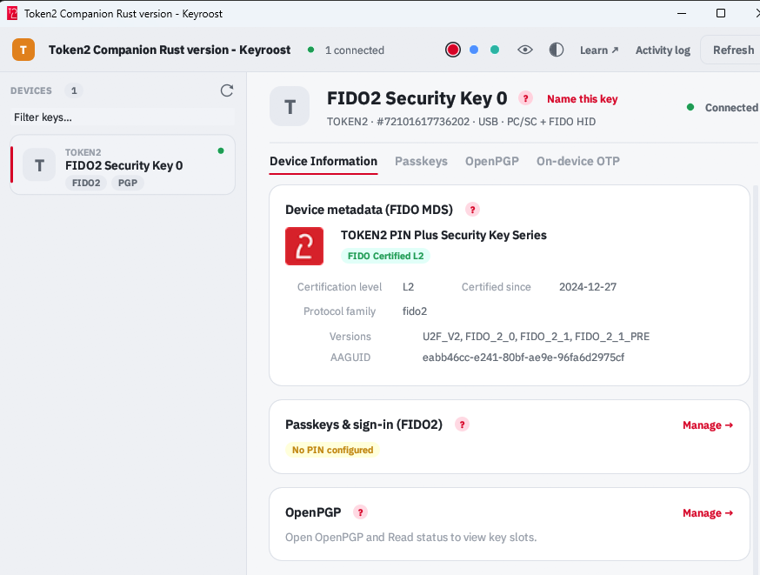Focus the Filter keys input field
760x575 pixels.
click(x=123, y=117)
